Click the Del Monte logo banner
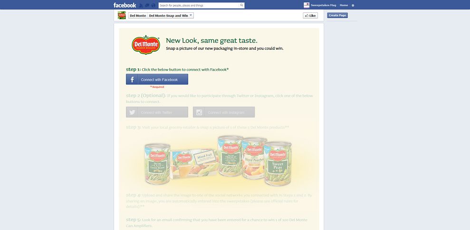Screen dimensions: 470x230 pyautogui.click(x=146, y=45)
